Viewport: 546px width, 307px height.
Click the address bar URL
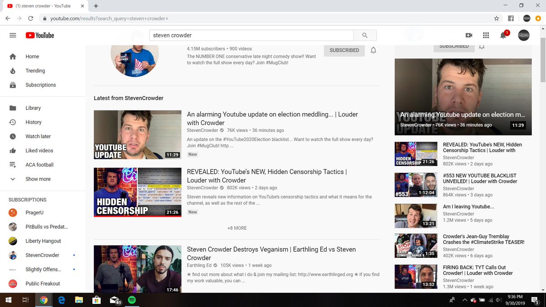109,18
